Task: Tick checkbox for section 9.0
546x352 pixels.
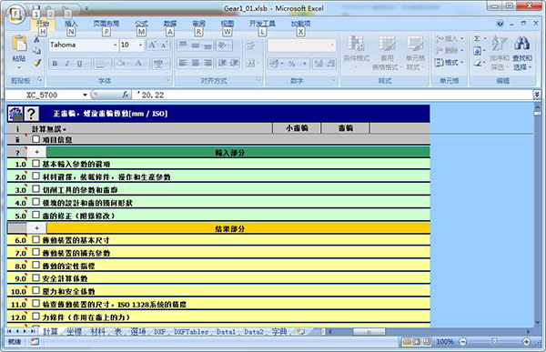Action: [x=35, y=277]
